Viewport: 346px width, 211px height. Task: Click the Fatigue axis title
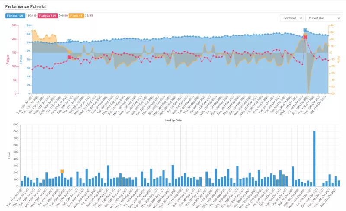[8, 60]
